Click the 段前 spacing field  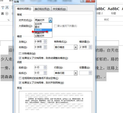(x=39, y=68)
